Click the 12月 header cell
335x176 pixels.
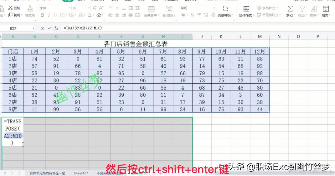point(260,51)
